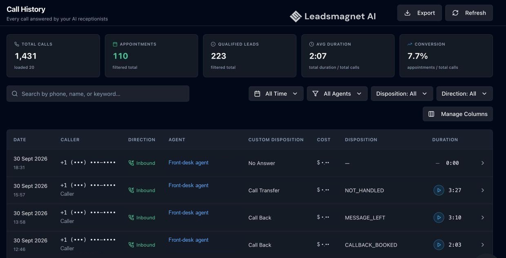Click the calendar icon in All Time filter
The height and width of the screenshot is (258, 506).
pos(257,94)
